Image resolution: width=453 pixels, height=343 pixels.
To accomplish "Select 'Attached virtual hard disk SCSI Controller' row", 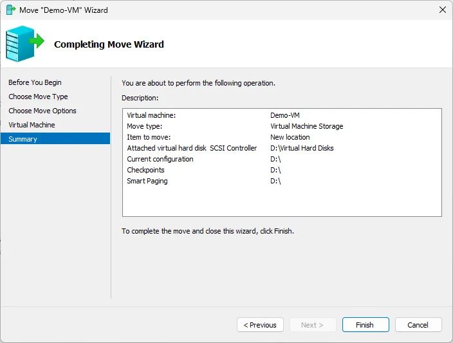I will coord(192,148).
